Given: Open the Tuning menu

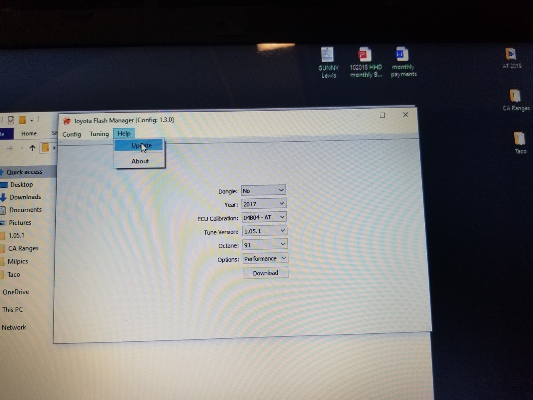Looking at the screenshot, I should tap(99, 134).
